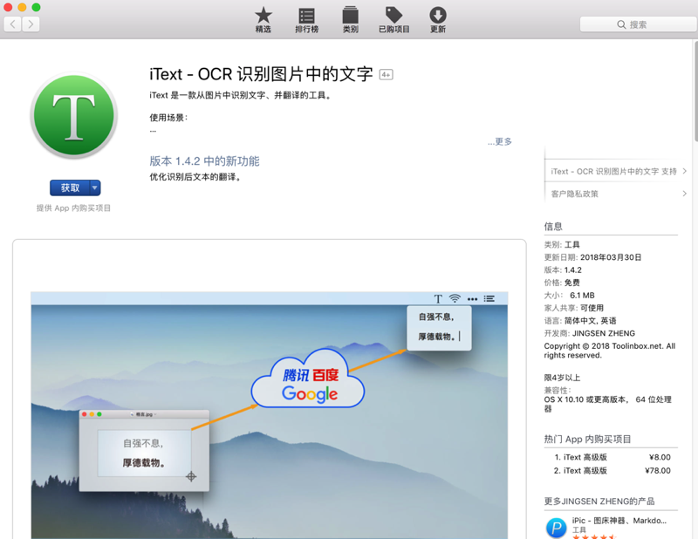The image size is (698, 539).
Task: Click the update date 2018年03月30日
Action: [x=610, y=257]
